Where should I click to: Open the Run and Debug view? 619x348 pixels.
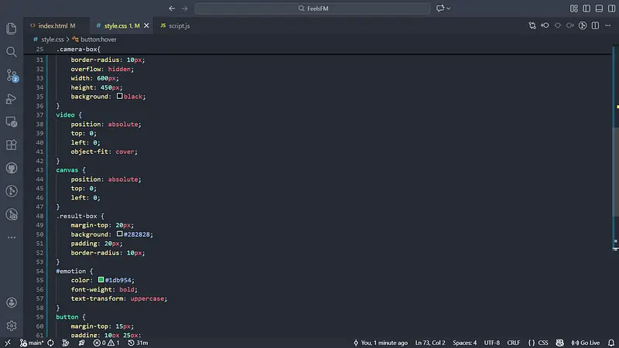12,98
